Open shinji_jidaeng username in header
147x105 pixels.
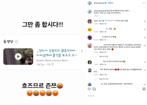99,3
